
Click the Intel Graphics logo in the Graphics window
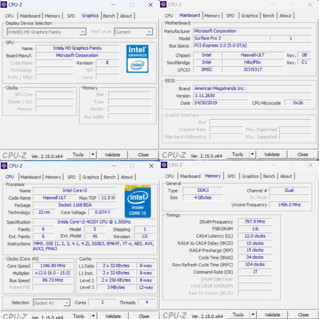(137, 59)
